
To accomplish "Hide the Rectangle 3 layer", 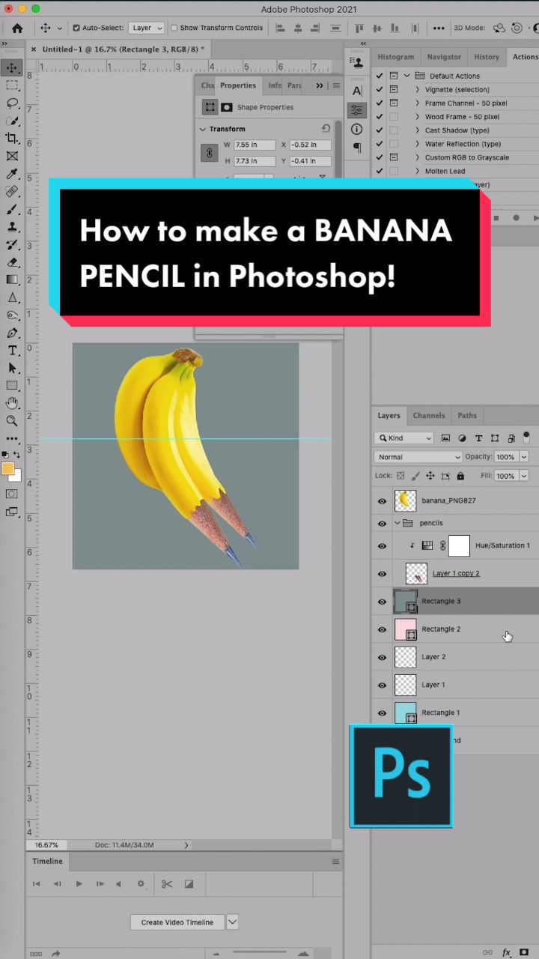I will click(x=382, y=602).
